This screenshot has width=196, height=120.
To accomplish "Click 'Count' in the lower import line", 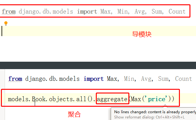I will click(x=184, y=79).
